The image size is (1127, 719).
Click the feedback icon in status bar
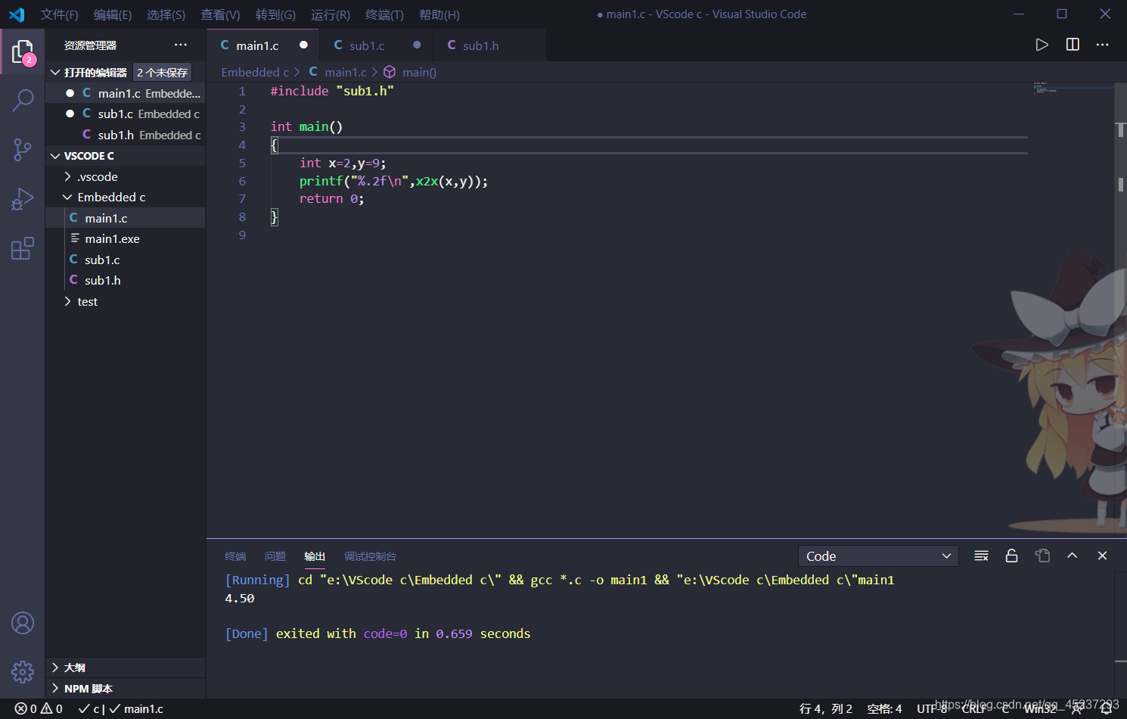pos(1076,709)
